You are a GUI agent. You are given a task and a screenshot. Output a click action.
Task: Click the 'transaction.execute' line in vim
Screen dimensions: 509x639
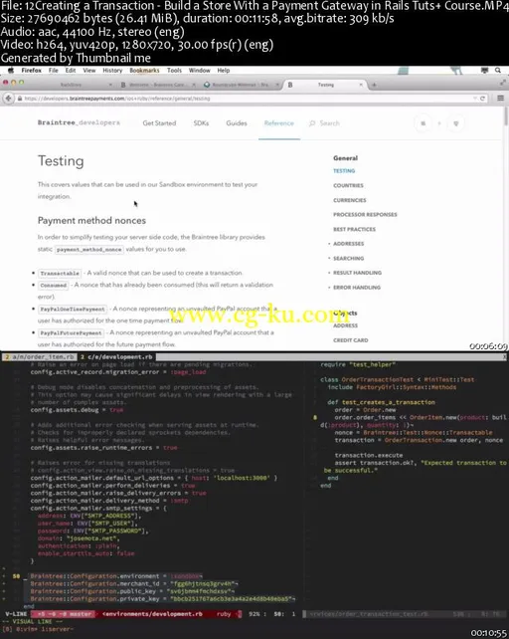pyautogui.click(x=369, y=455)
